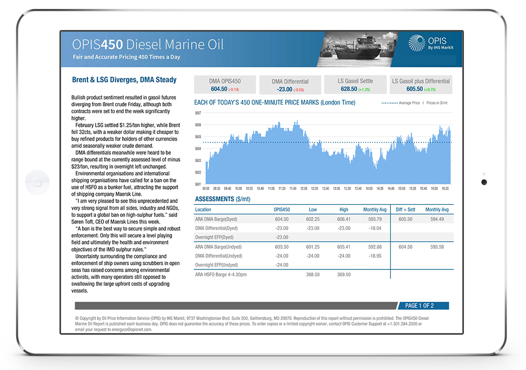Click the 'Diff + Sett' column header

pyautogui.click(x=405, y=209)
